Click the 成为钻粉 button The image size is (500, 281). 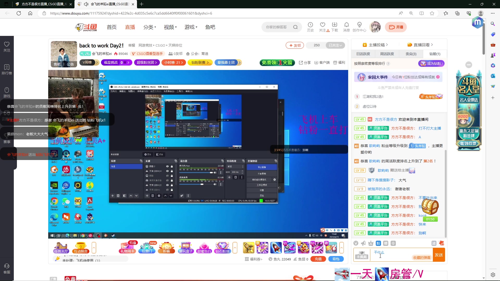click(431, 63)
